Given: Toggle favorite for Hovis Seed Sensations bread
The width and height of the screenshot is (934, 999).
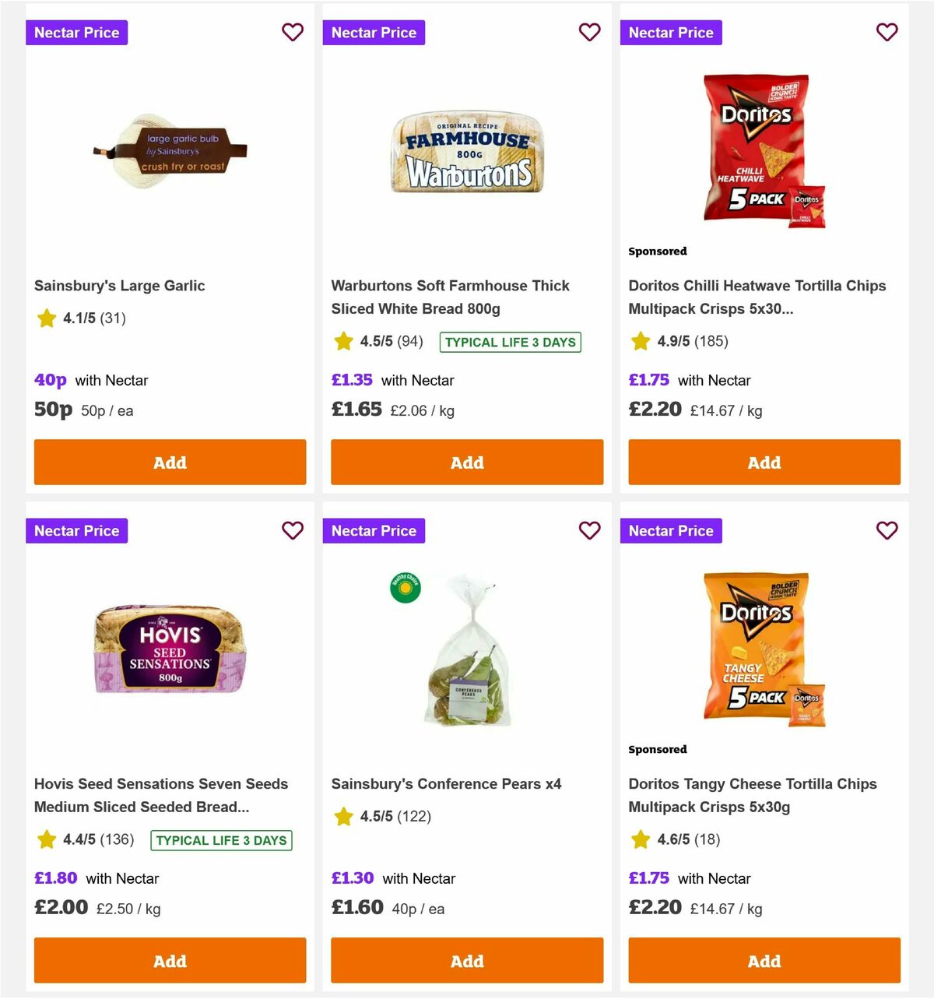Looking at the screenshot, I should [x=293, y=530].
